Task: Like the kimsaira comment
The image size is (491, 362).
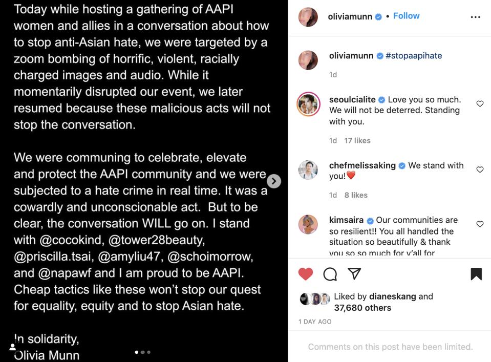Action: [x=480, y=224]
